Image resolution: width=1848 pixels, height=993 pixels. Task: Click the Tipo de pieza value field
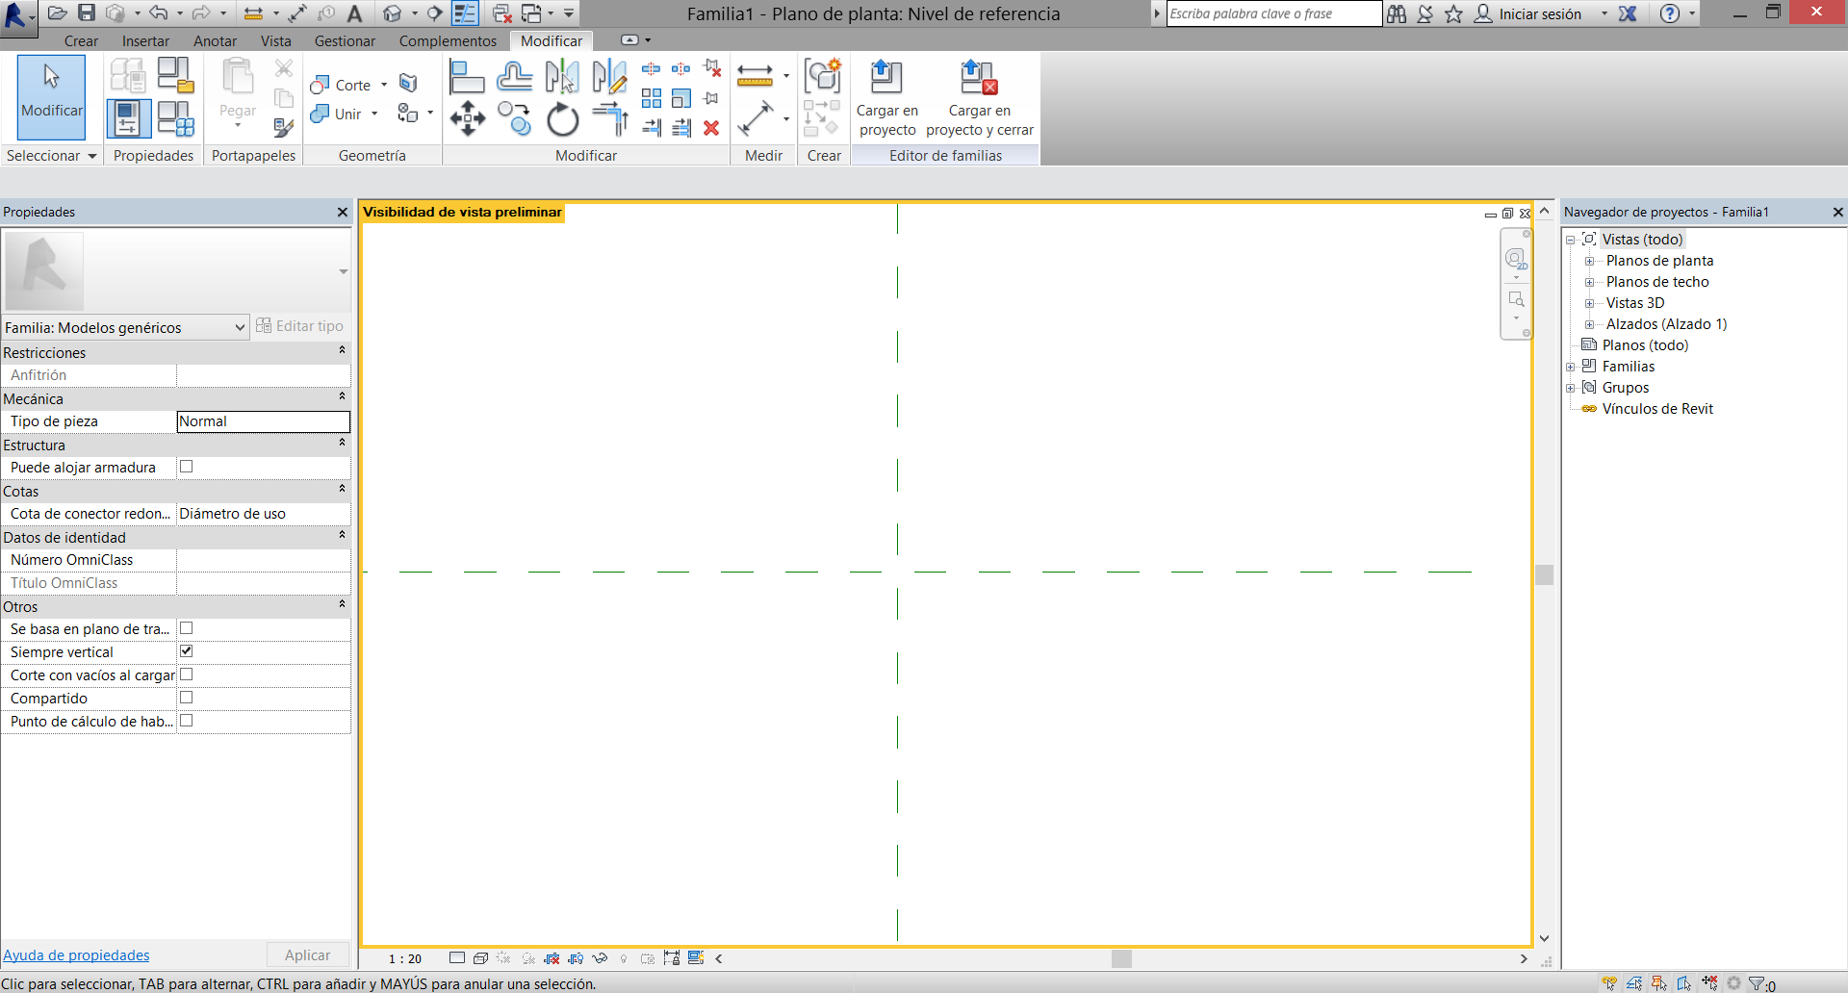click(x=262, y=421)
